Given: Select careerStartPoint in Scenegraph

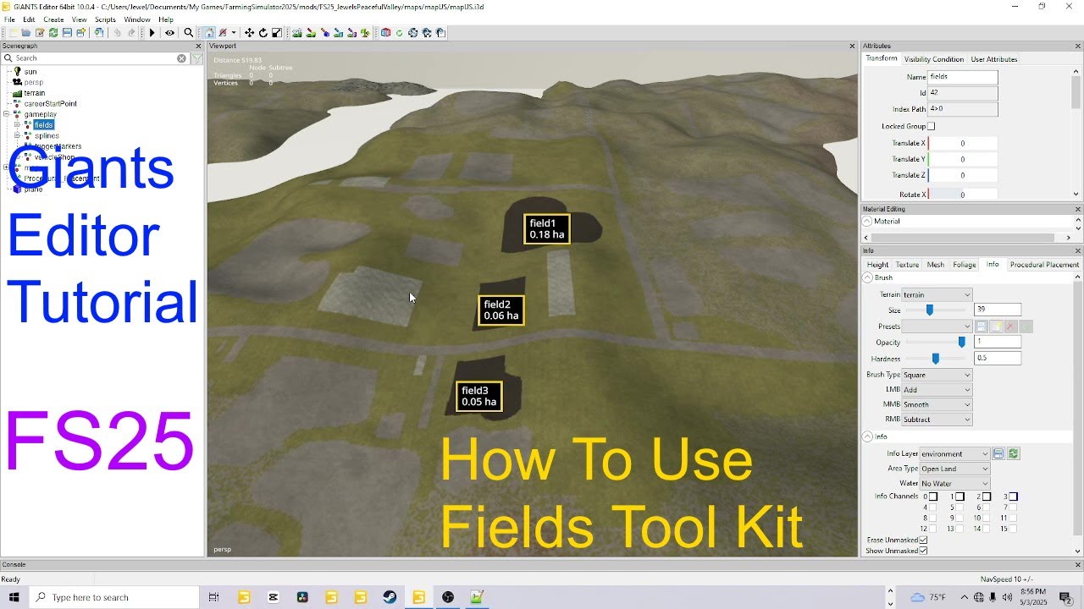Looking at the screenshot, I should coord(50,104).
